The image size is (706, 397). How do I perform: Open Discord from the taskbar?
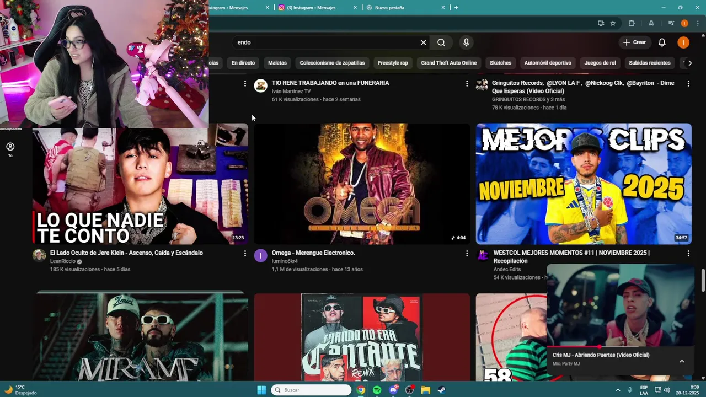(x=393, y=390)
